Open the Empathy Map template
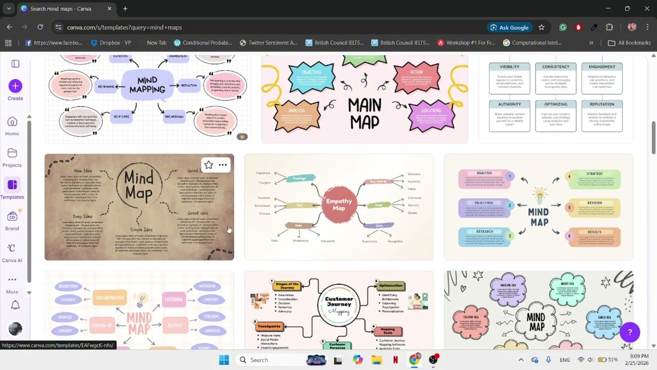657x370 pixels. pos(339,207)
